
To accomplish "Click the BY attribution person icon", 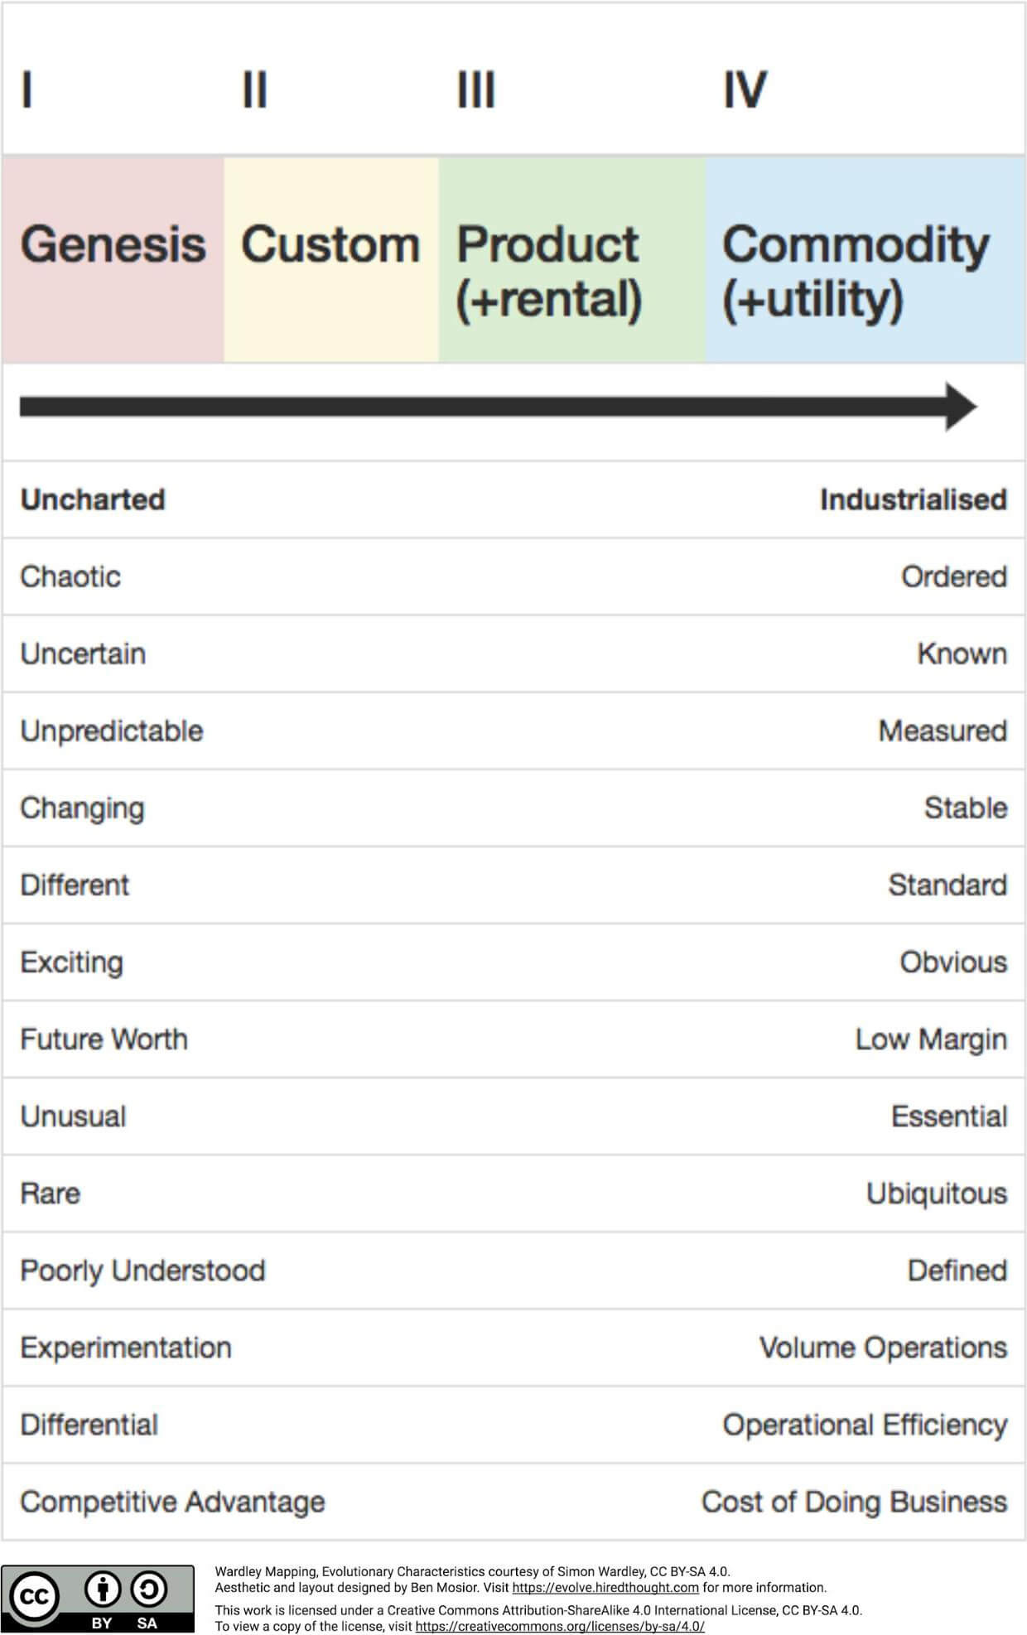I will 103,1589.
